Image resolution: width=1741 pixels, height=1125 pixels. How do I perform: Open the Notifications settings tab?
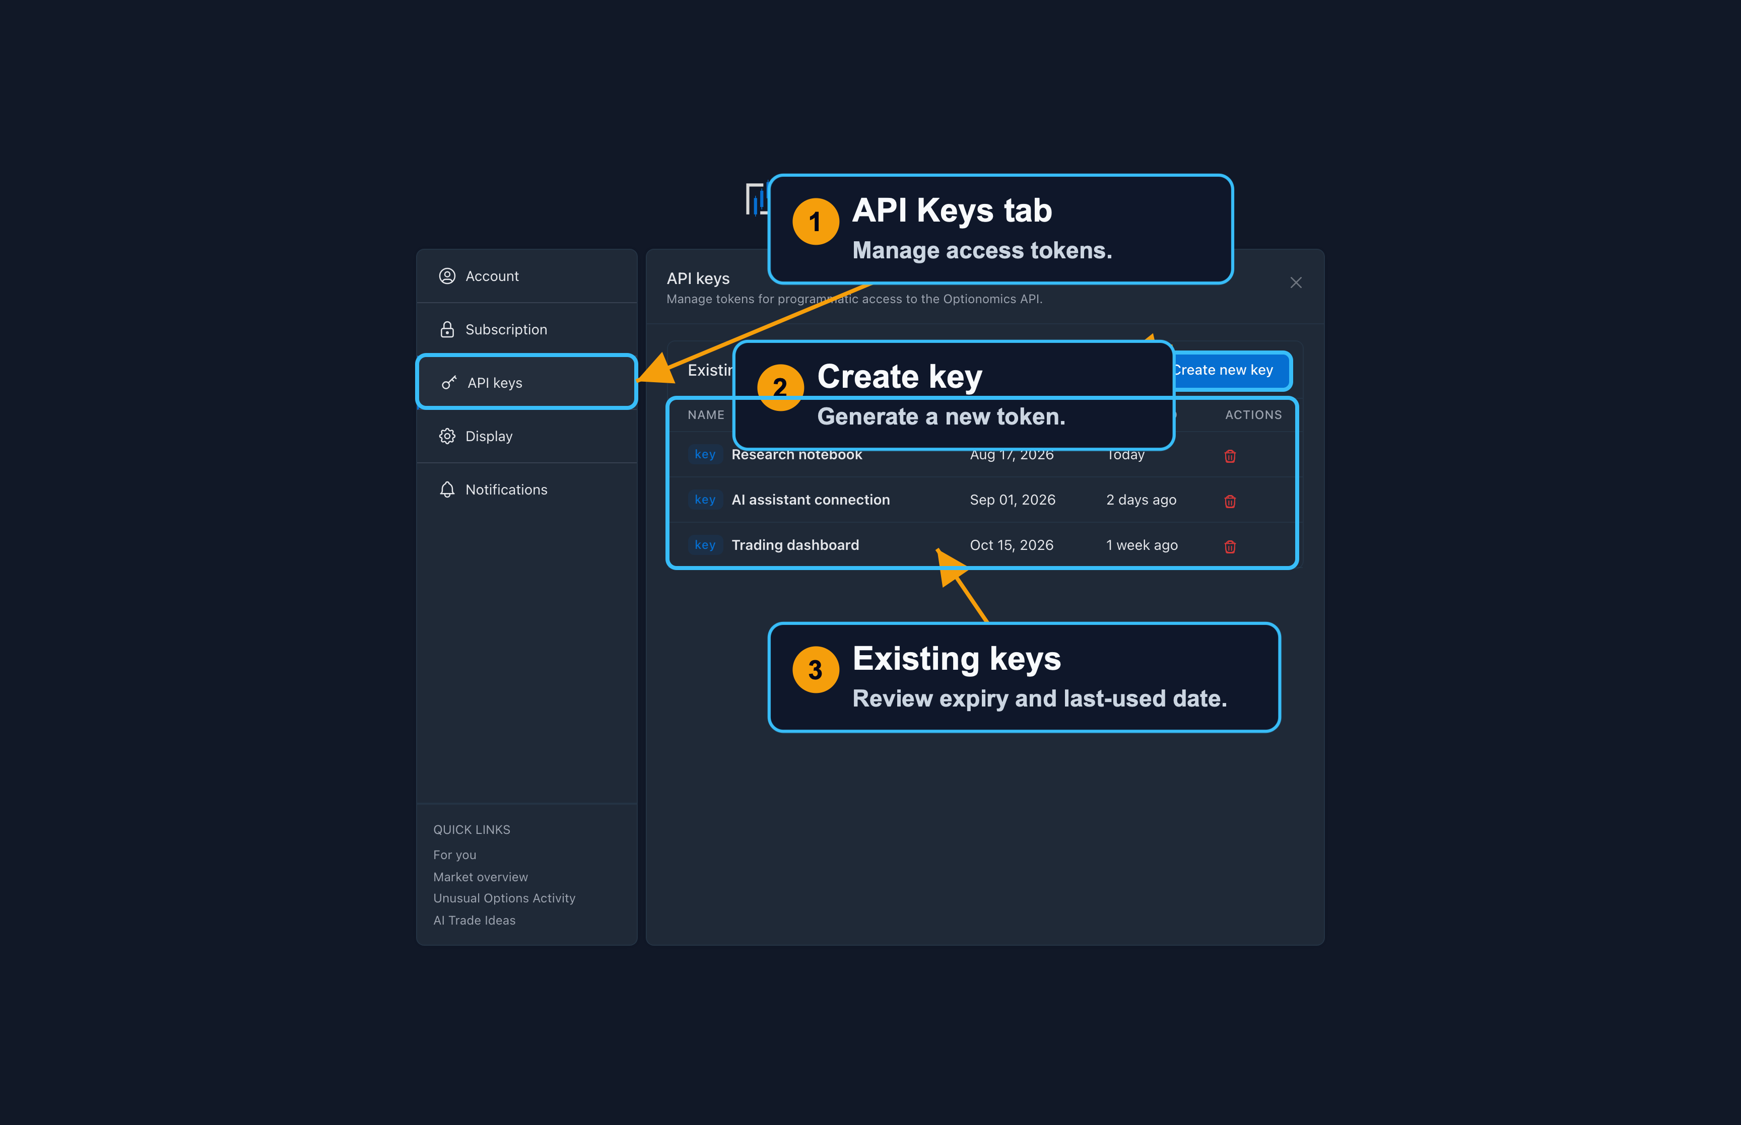pyautogui.click(x=526, y=489)
